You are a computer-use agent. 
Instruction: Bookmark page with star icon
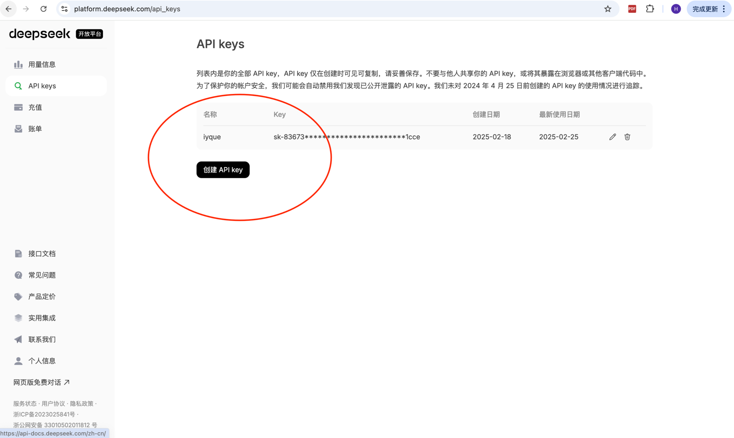coord(607,9)
